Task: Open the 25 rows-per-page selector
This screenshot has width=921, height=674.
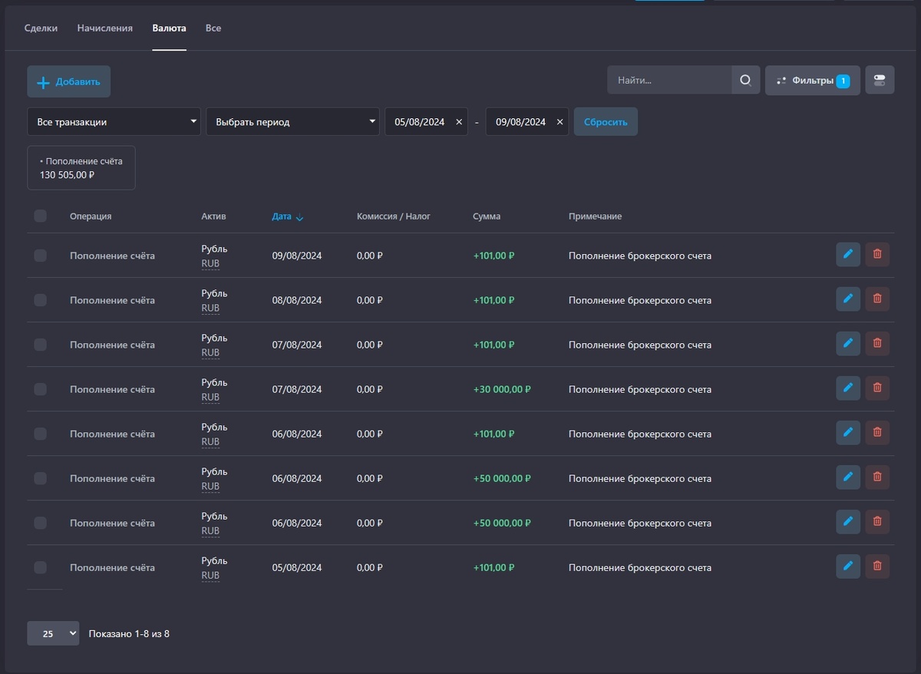Action: pos(53,633)
